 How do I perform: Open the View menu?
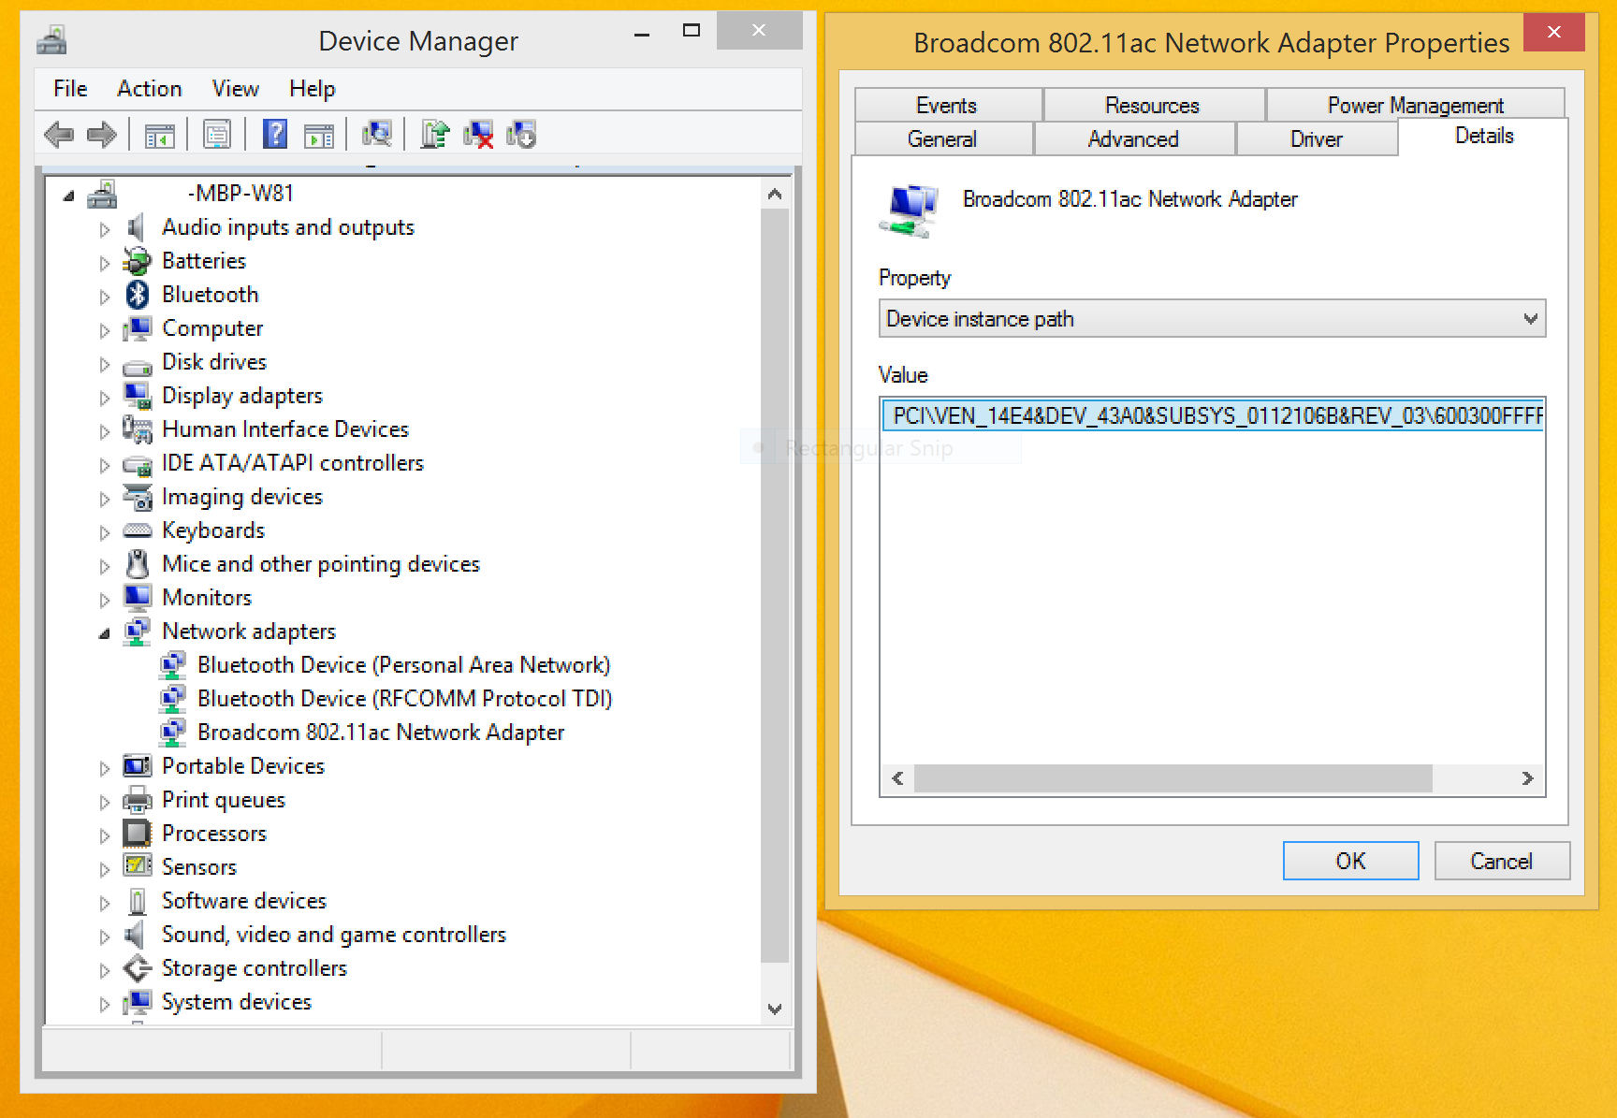[236, 89]
